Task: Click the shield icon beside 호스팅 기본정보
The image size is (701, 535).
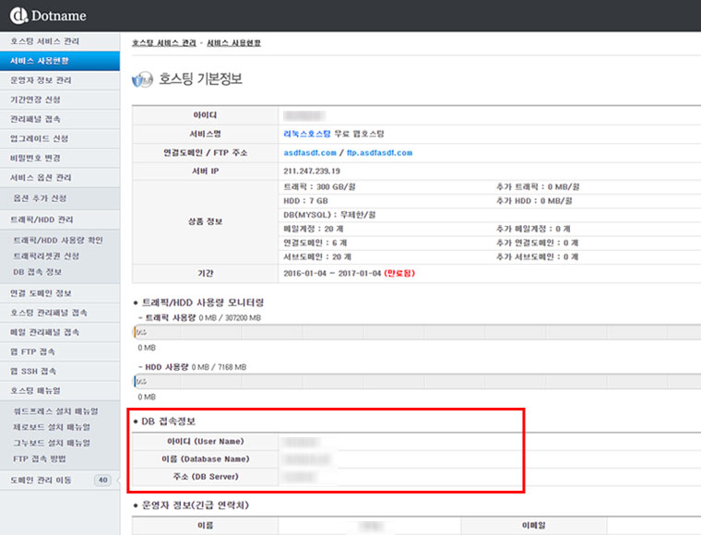Action: click(x=142, y=80)
